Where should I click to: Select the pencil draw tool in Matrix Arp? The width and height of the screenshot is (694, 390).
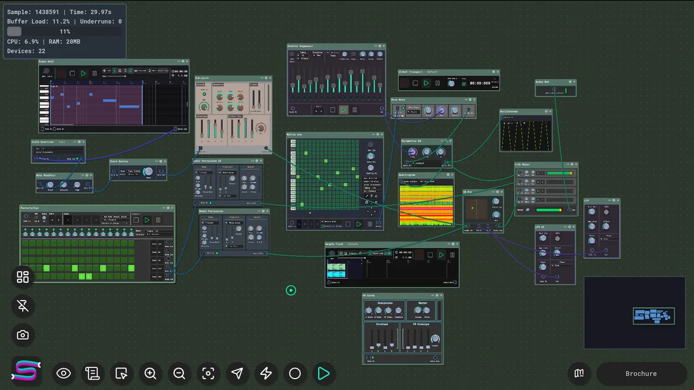367,196
